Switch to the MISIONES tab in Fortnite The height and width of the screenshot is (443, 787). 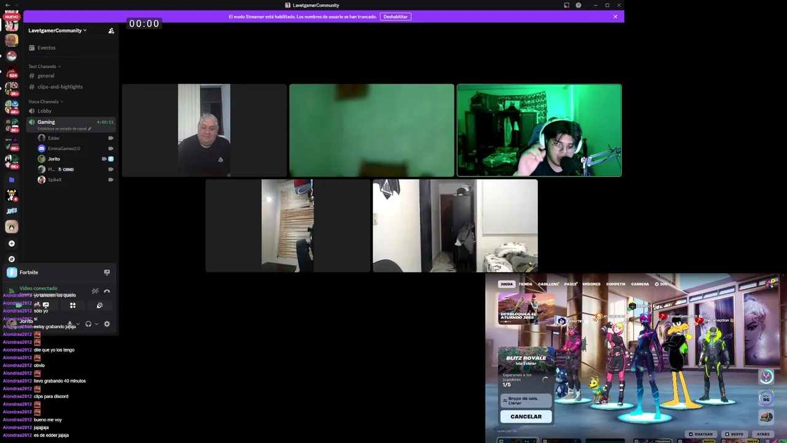[591, 284]
